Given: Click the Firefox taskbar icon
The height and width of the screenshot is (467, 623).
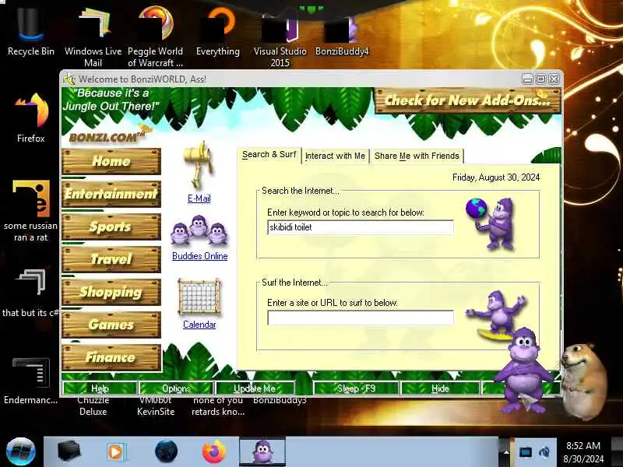Looking at the screenshot, I should click(213, 452).
